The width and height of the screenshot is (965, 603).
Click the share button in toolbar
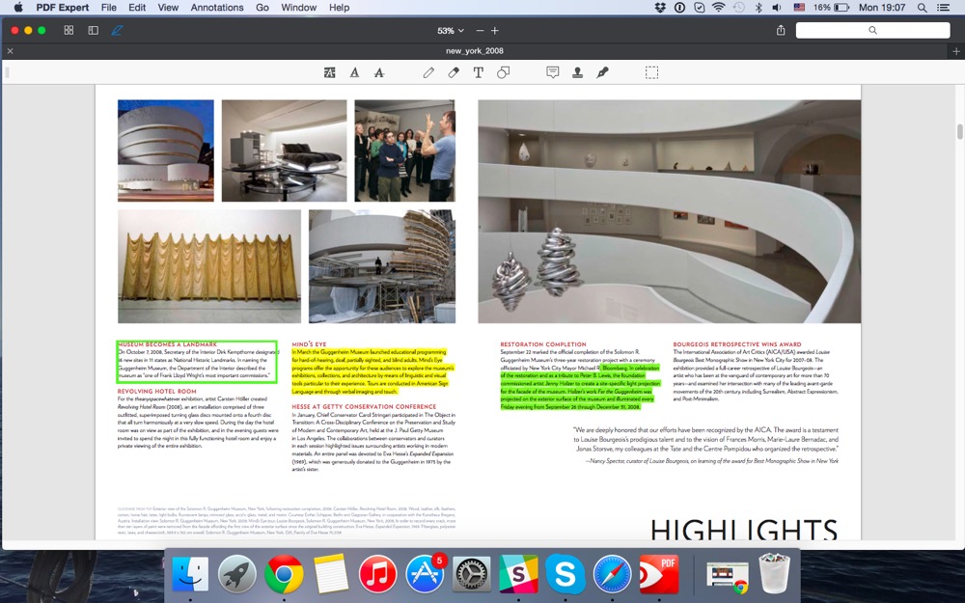tap(781, 31)
